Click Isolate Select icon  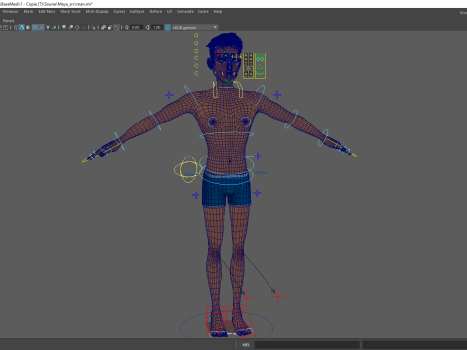pos(93,27)
